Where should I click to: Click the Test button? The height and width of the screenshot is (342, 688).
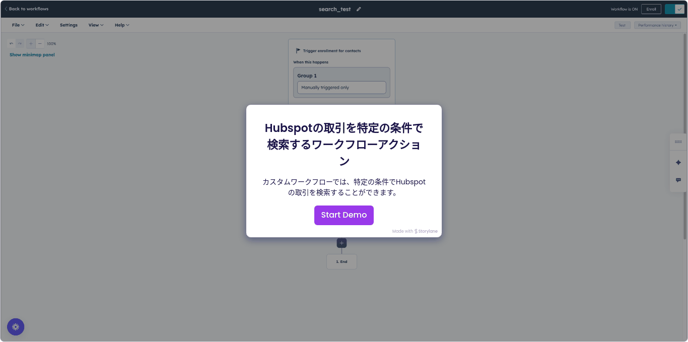622,25
